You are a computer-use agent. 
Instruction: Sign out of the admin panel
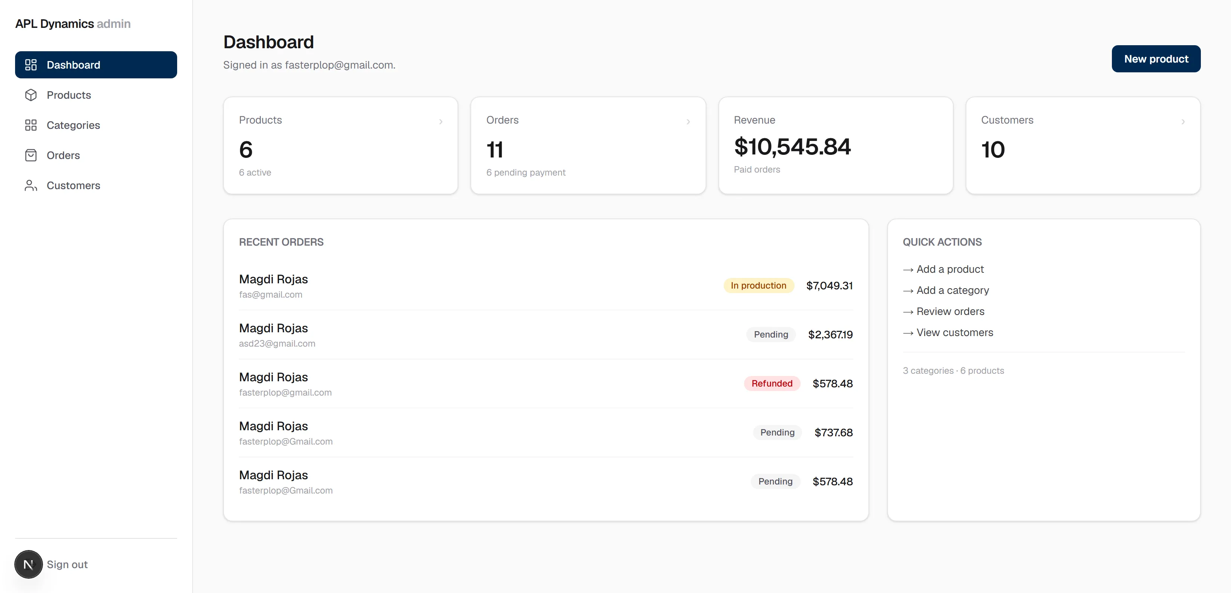pyautogui.click(x=67, y=564)
